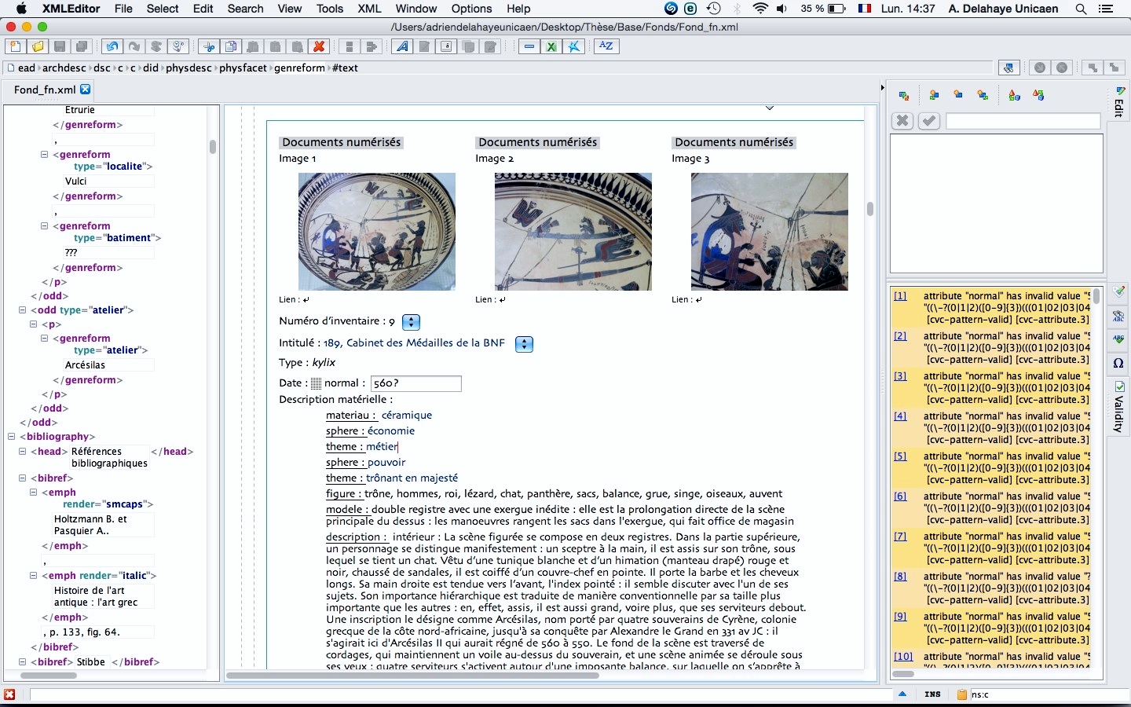This screenshot has width=1131, height=707.
Task: Collapse the first bibref node
Action: tap(23, 478)
